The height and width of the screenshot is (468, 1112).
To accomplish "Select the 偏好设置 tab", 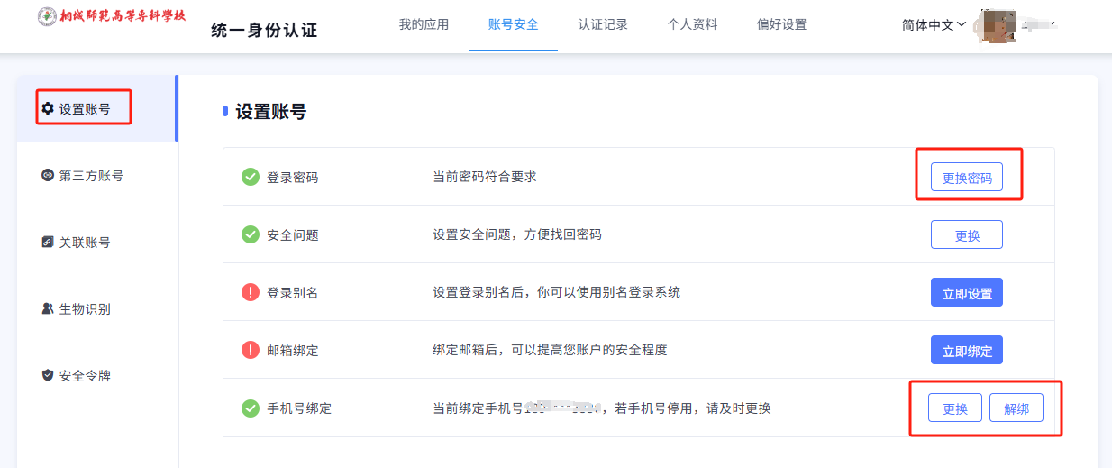I will point(781,25).
